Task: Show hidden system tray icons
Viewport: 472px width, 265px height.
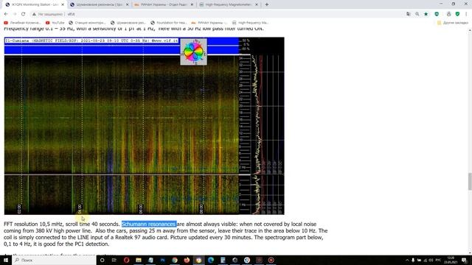Action: tap(407, 260)
